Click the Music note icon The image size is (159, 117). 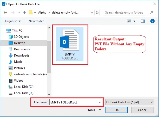(x=11, y=62)
